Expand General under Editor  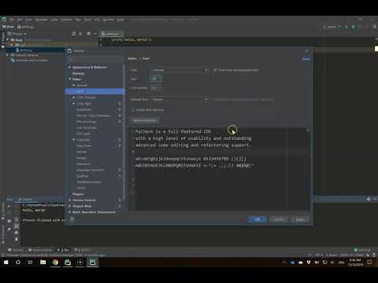(x=74, y=85)
